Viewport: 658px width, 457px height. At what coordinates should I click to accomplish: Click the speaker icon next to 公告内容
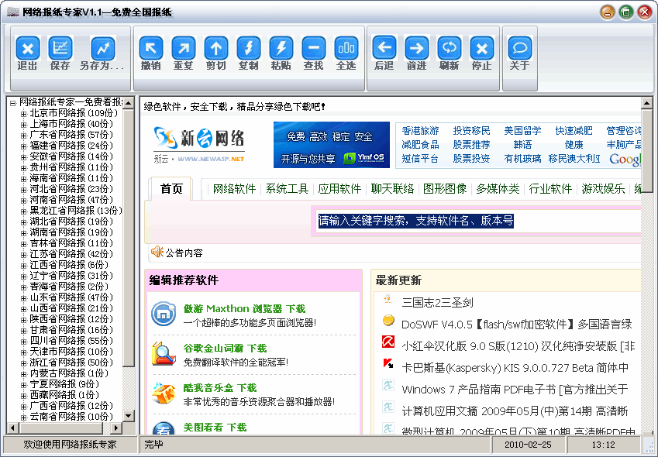pos(157,252)
